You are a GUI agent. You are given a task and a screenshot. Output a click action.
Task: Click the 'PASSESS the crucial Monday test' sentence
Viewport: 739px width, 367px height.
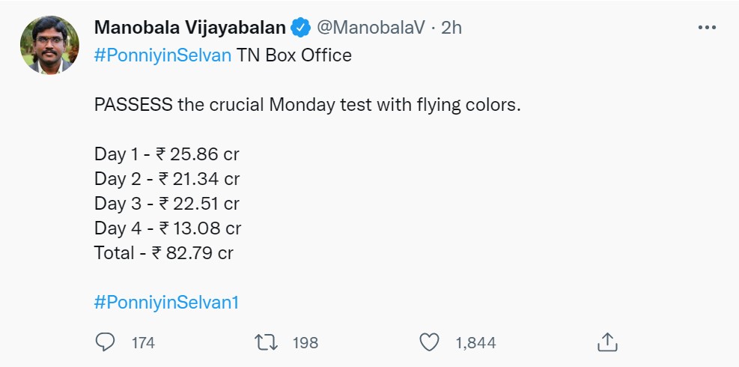[307, 105]
